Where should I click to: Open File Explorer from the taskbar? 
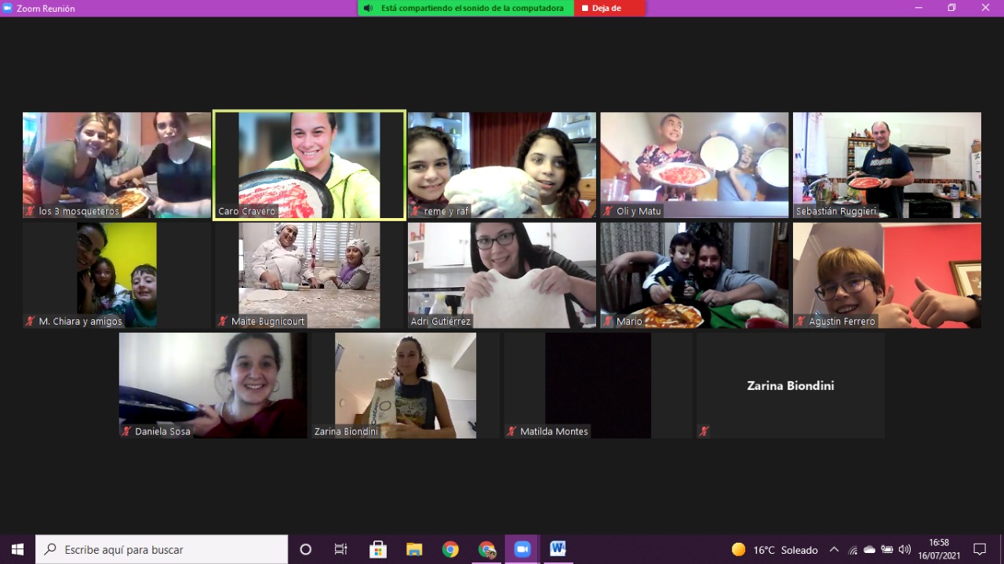click(414, 549)
